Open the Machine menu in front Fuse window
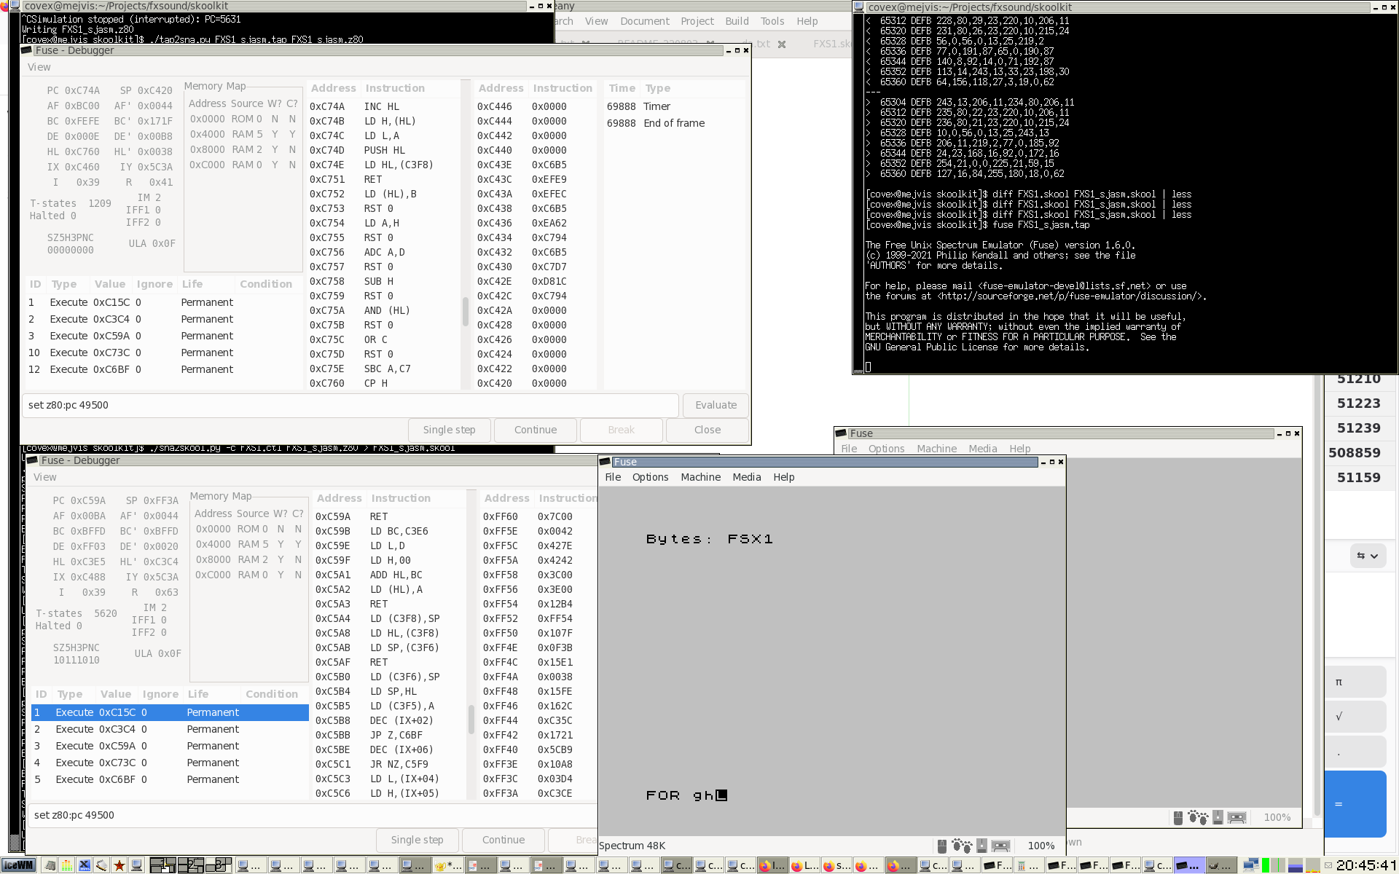This screenshot has width=1399, height=874. (x=700, y=477)
